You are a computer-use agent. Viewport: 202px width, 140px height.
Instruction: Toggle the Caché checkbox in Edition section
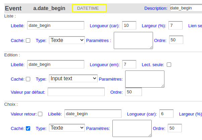[28, 79]
